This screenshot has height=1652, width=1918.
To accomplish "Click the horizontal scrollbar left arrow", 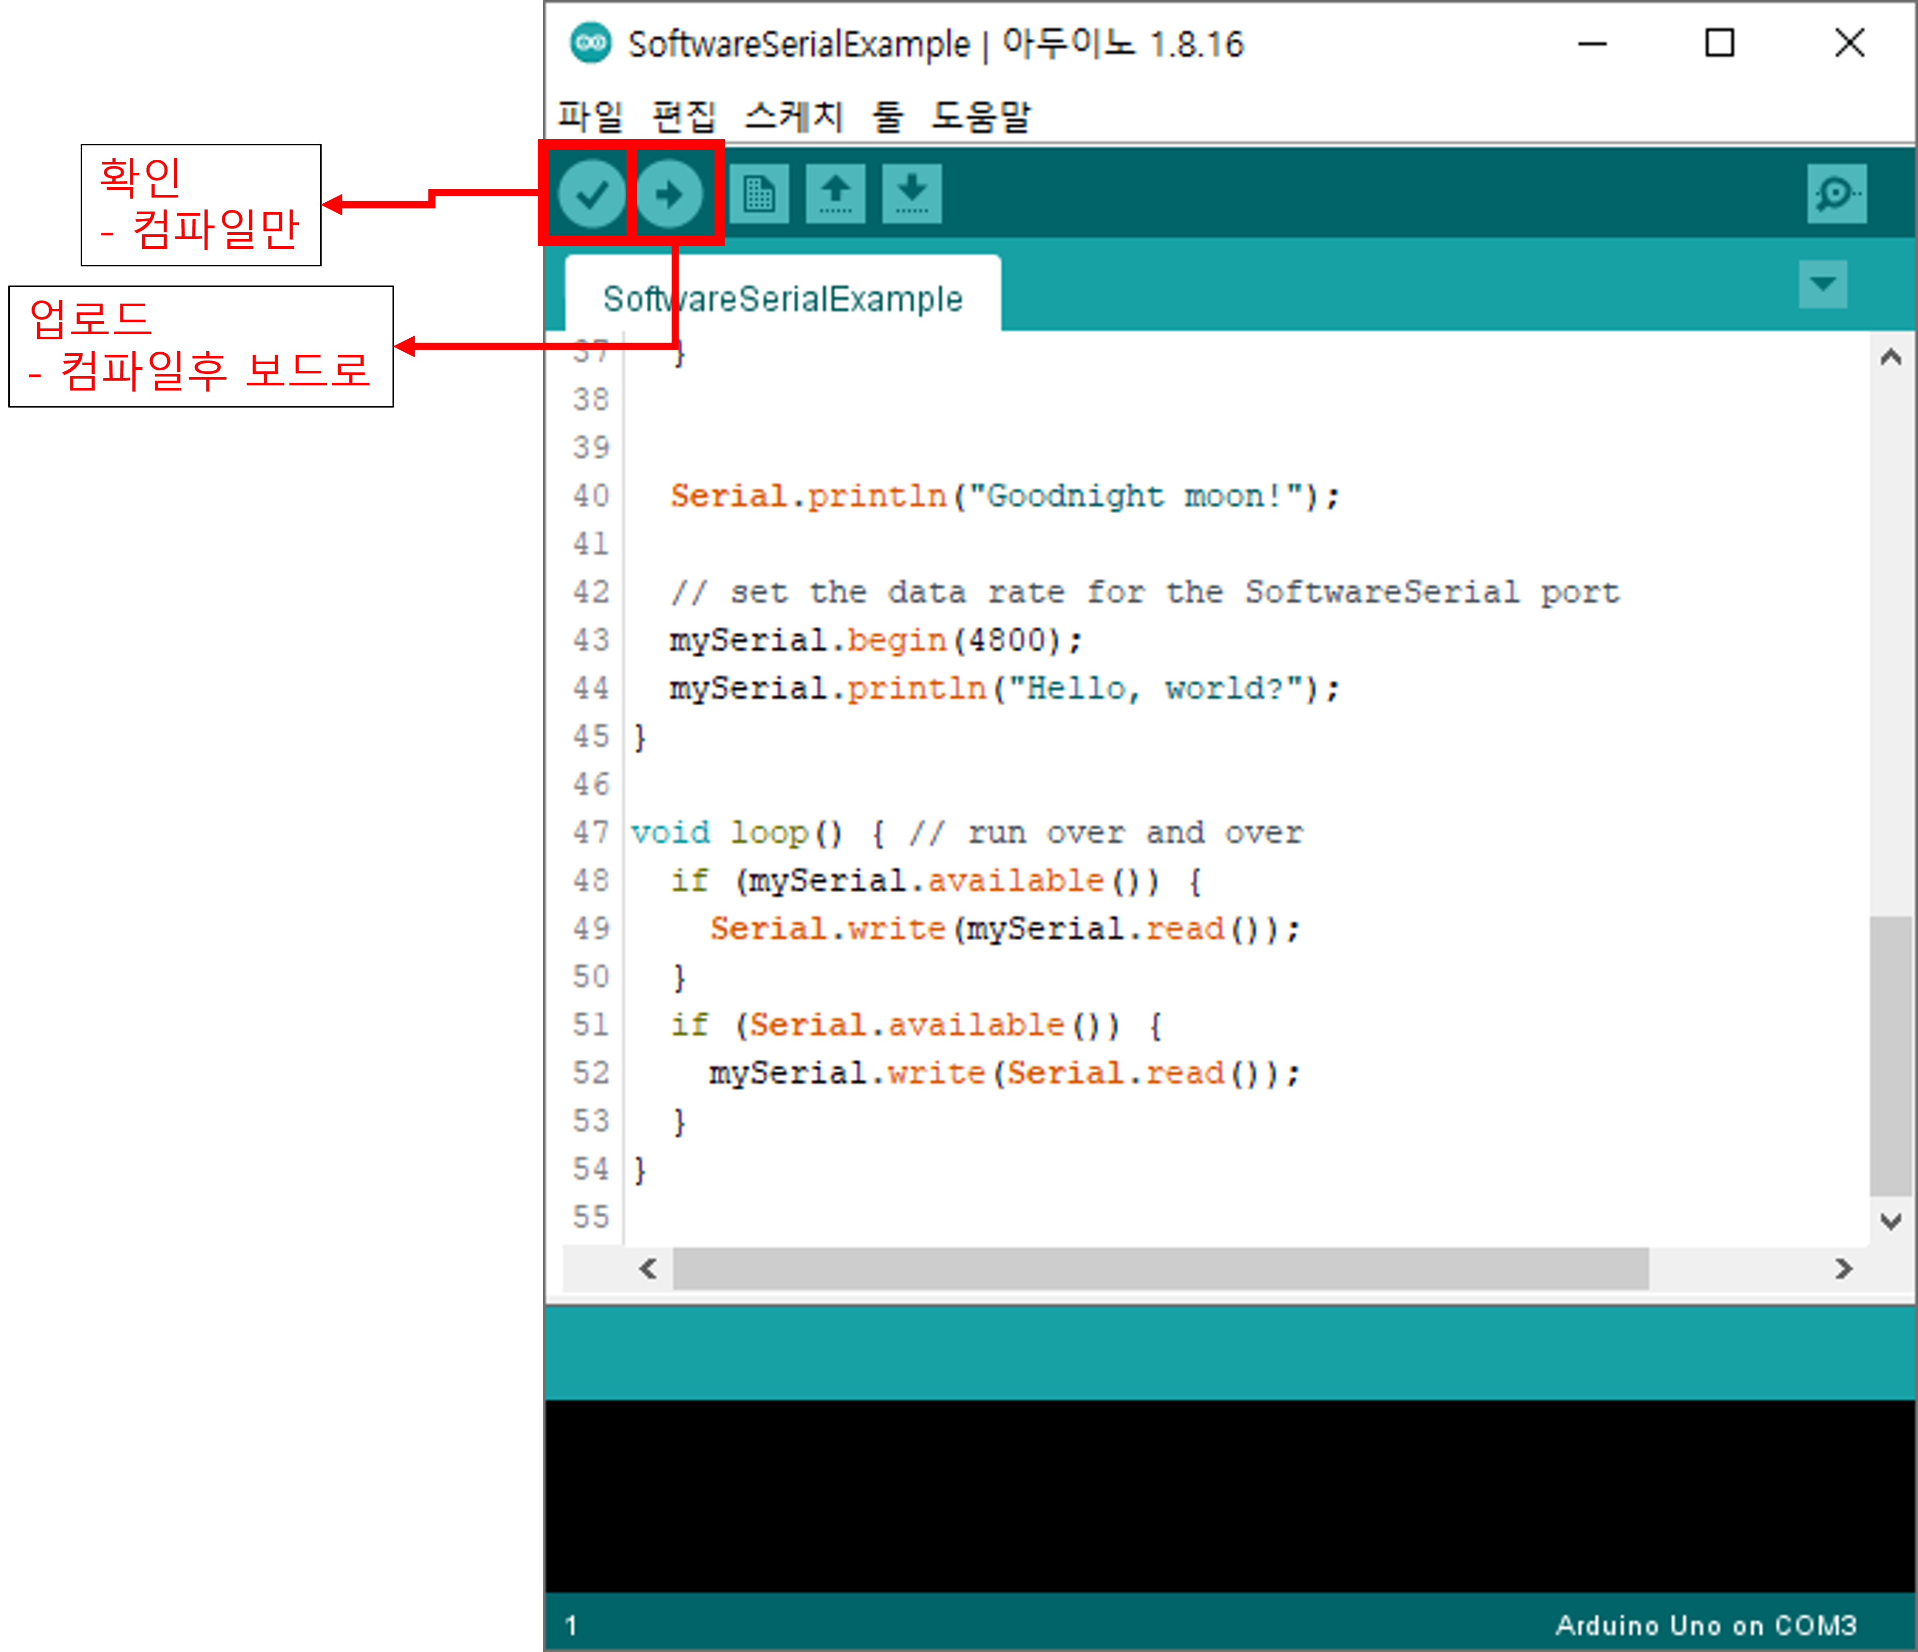I will click(x=648, y=1269).
